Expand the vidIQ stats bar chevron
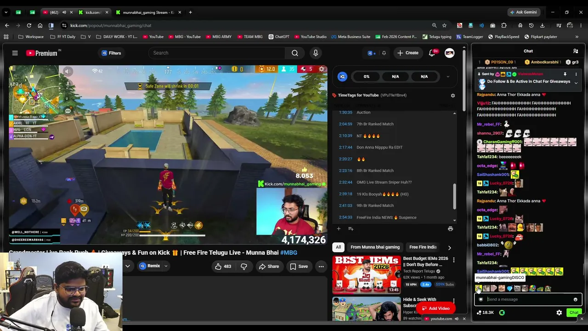This screenshot has width=588, height=331. (x=448, y=77)
